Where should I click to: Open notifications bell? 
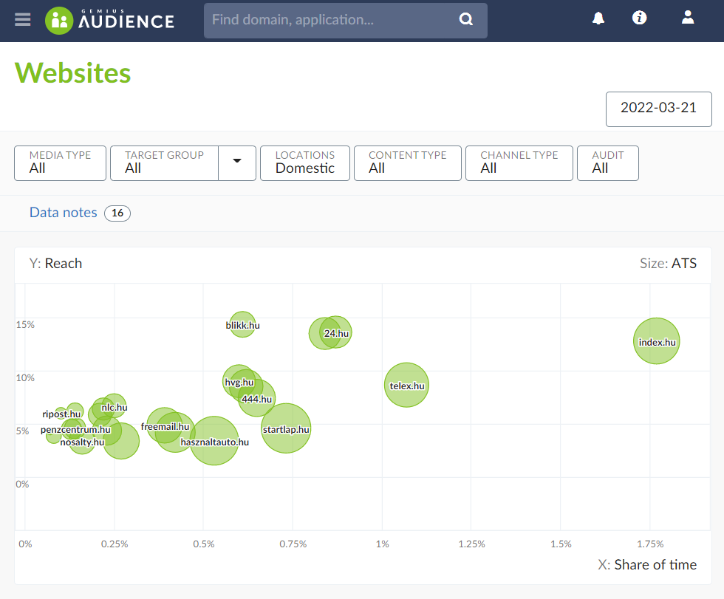598,18
